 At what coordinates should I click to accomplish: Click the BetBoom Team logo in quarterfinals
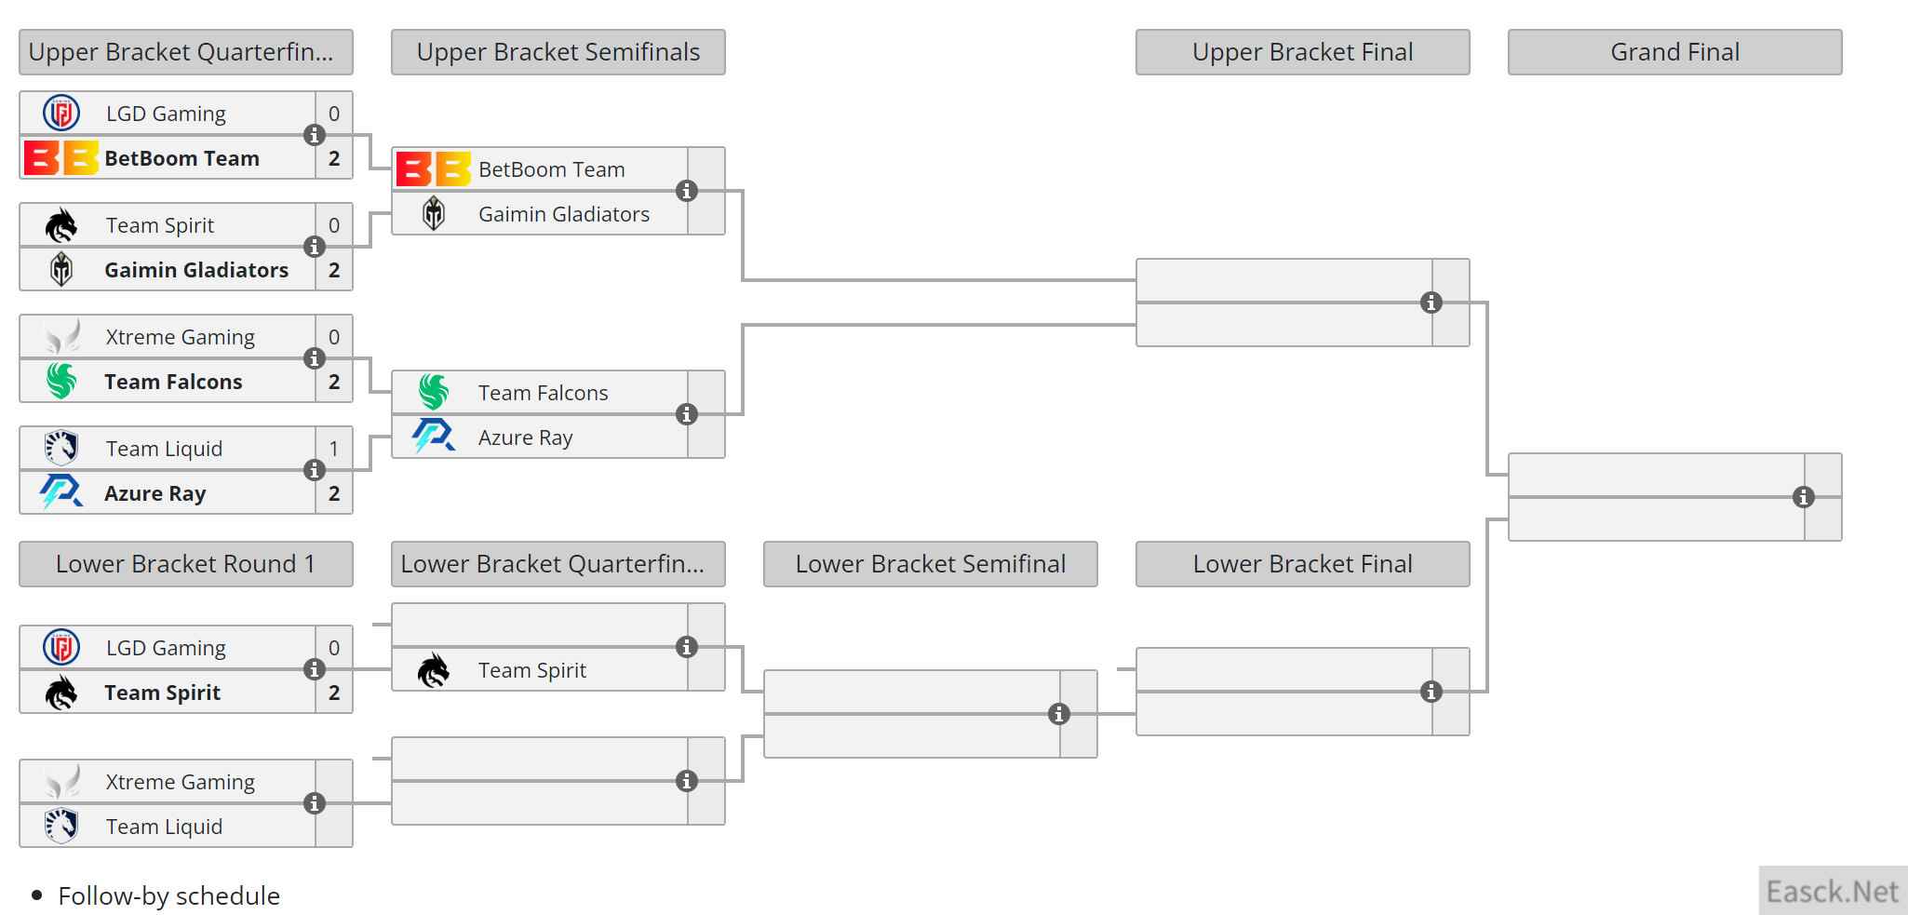[60, 158]
